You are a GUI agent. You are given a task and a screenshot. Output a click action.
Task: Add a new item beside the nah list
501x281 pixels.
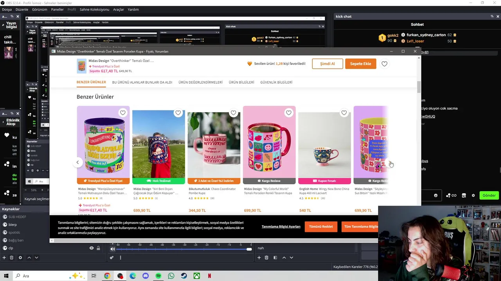coord(259,258)
